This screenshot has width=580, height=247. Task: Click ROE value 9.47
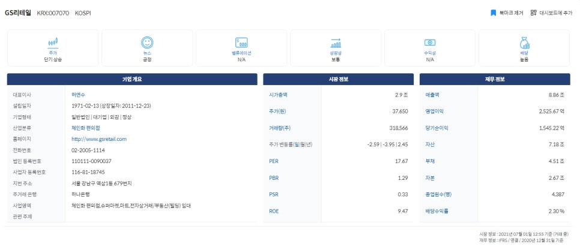pos(403,212)
